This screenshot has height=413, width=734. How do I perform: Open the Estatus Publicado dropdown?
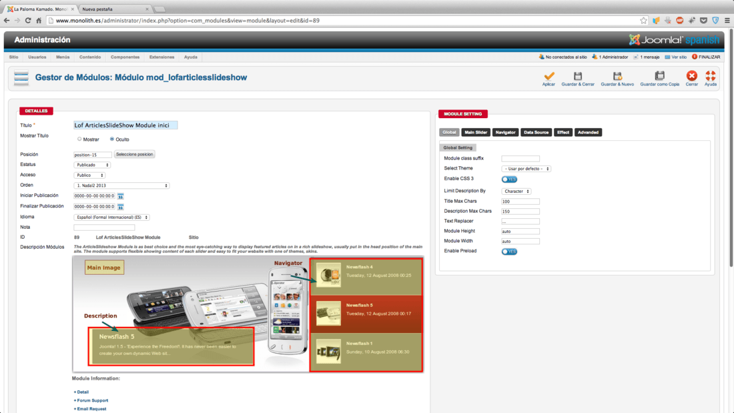pos(92,165)
